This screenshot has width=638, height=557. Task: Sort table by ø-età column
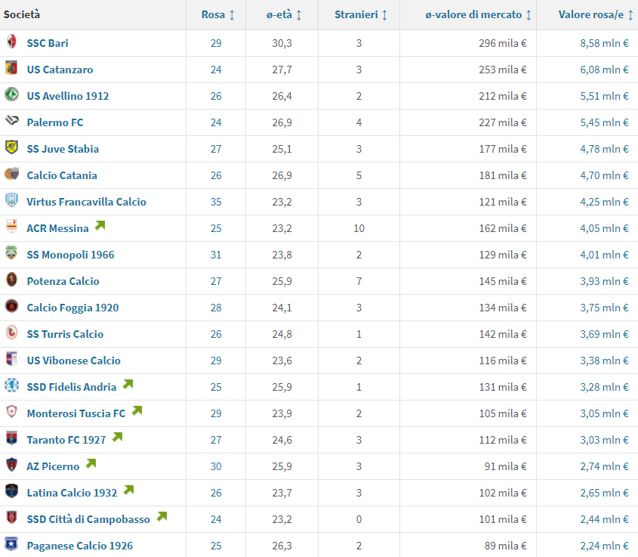coord(284,14)
